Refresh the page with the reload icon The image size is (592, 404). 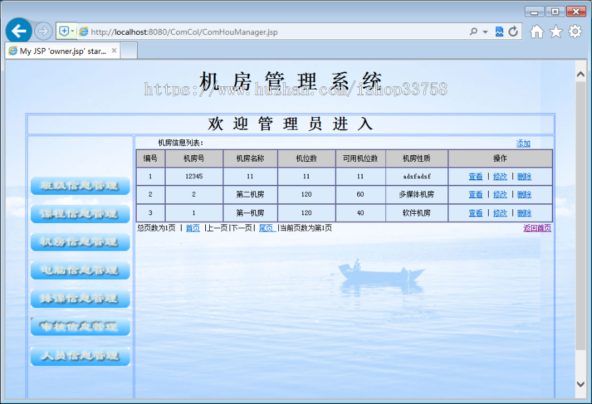tap(513, 31)
